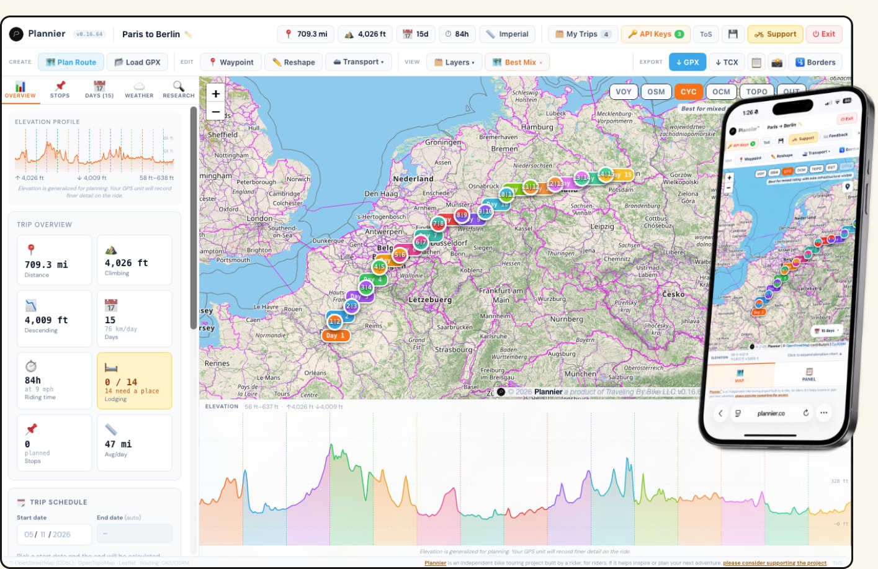Click the 3|4 day boundary marker
Screen dimensions: 878x569
(x=366, y=287)
